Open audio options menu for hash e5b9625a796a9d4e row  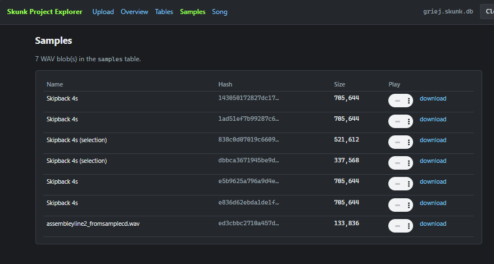[x=409, y=184]
